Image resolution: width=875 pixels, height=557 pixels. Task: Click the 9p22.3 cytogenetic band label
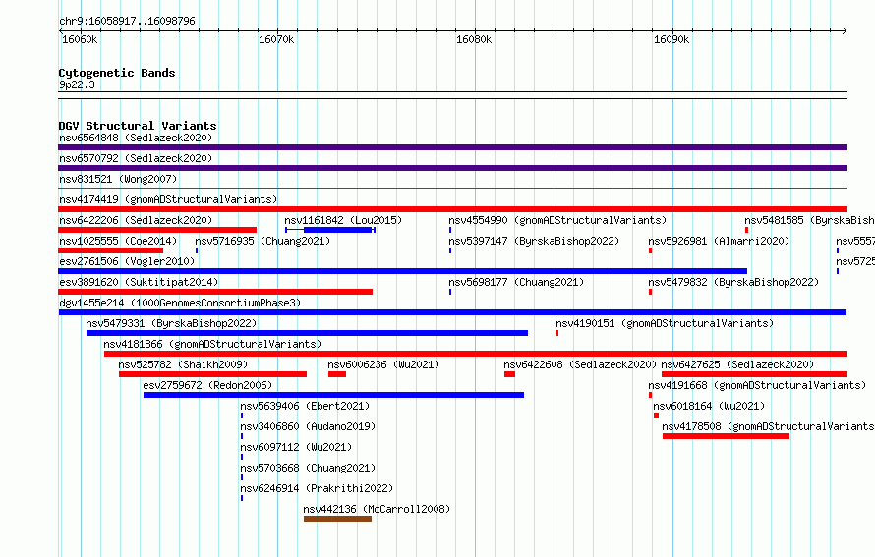77,84
